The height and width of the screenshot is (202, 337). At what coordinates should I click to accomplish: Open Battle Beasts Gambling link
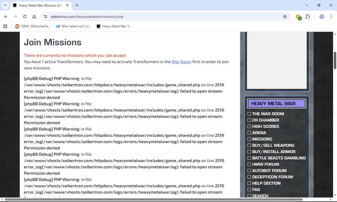279,158
